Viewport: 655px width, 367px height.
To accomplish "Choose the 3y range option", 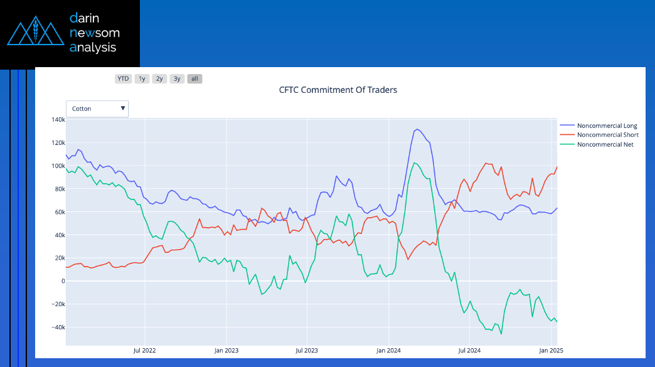I will click(177, 78).
